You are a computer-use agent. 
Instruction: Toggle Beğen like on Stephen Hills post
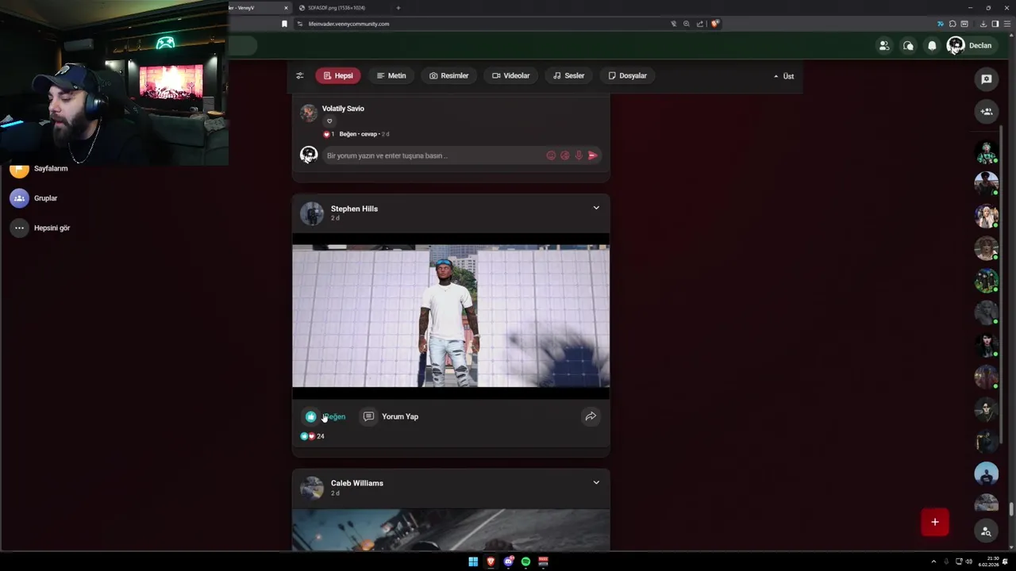(325, 416)
